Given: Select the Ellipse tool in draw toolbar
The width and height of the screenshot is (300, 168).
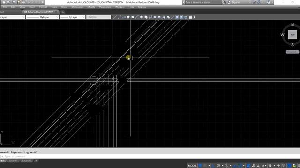Looking at the screenshot, I should tap(155, 17).
